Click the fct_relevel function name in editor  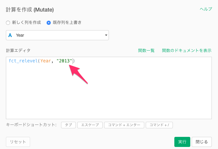pos(23,61)
